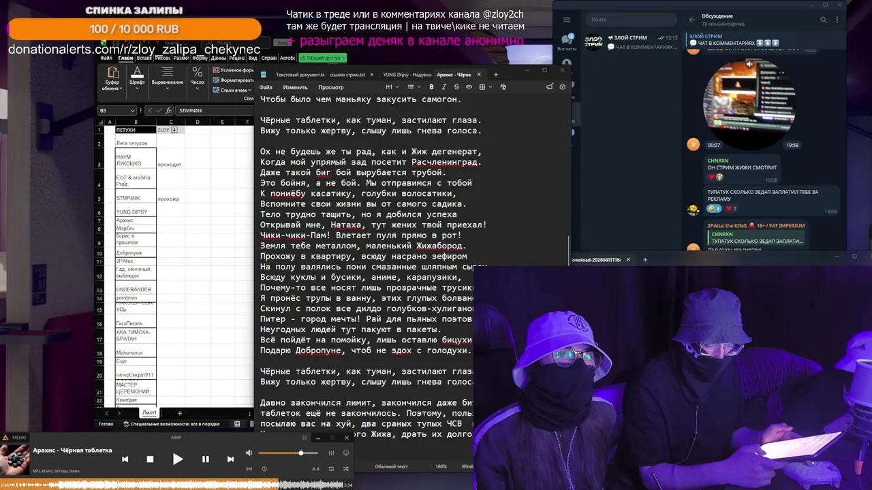Screen dimensions: 872x490
Task: Seek within the AIMP waveform bar
Action: (177, 485)
